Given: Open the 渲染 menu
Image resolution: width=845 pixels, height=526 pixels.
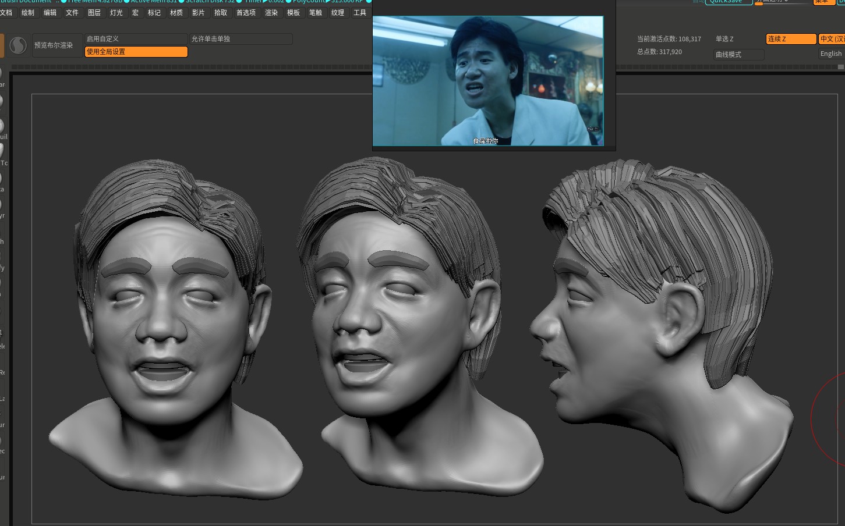Looking at the screenshot, I should (x=271, y=12).
